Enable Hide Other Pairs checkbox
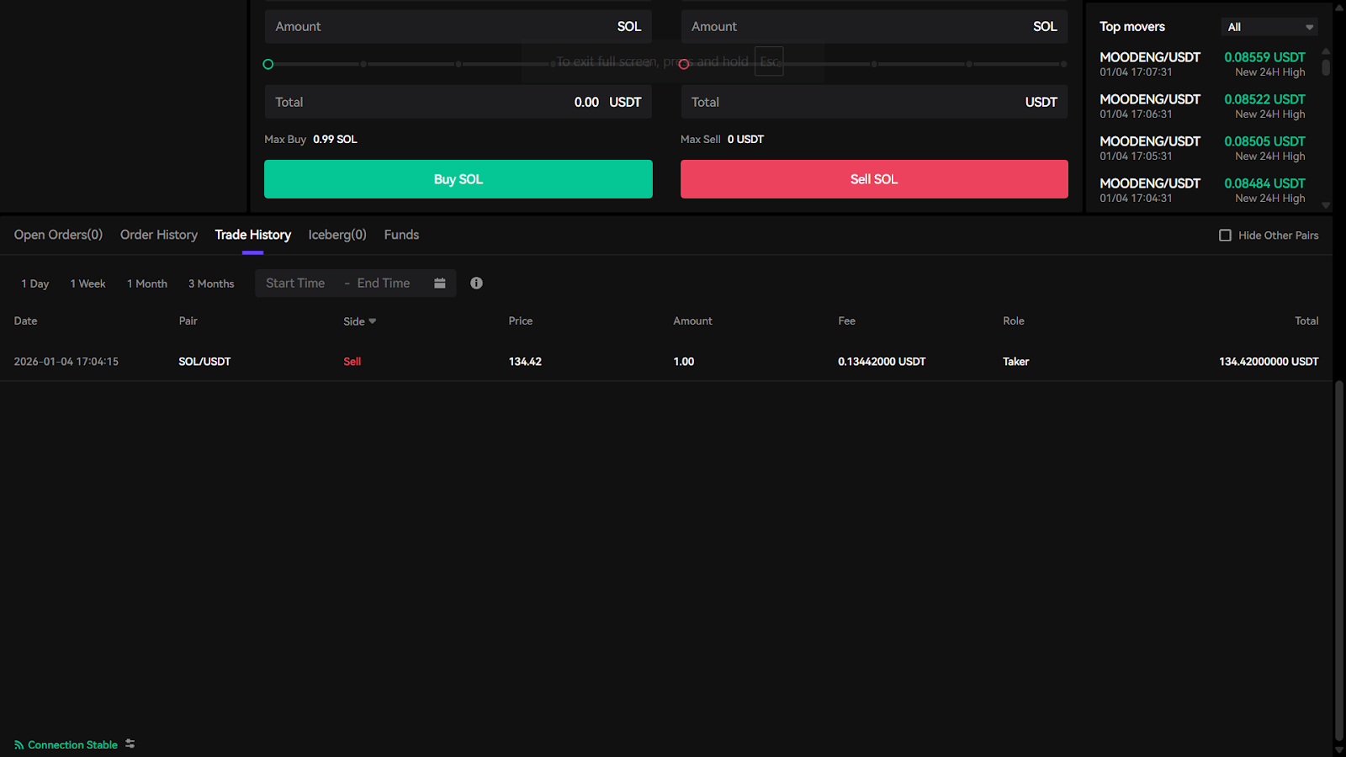 pos(1225,236)
